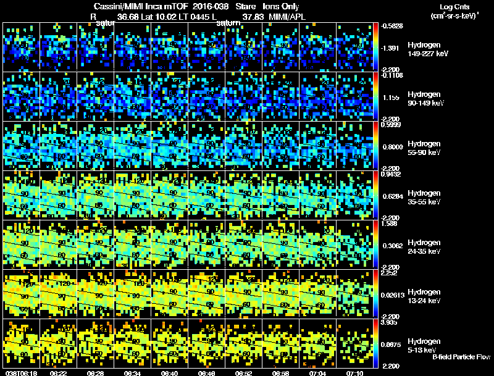Open the 149-227 keV panel at 06:52
Screen dimensions: 494x376
243,46
